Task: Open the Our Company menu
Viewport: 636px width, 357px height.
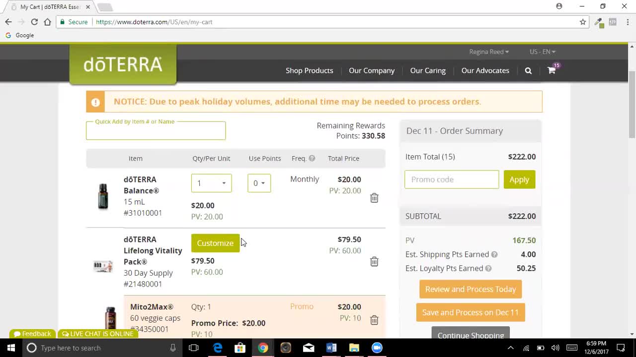Action: [372, 70]
